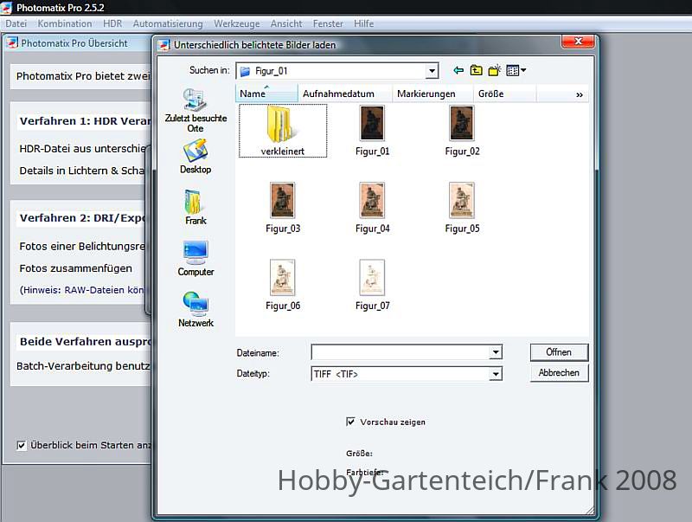
Task: Open the Datei menu
Action: pyautogui.click(x=16, y=23)
